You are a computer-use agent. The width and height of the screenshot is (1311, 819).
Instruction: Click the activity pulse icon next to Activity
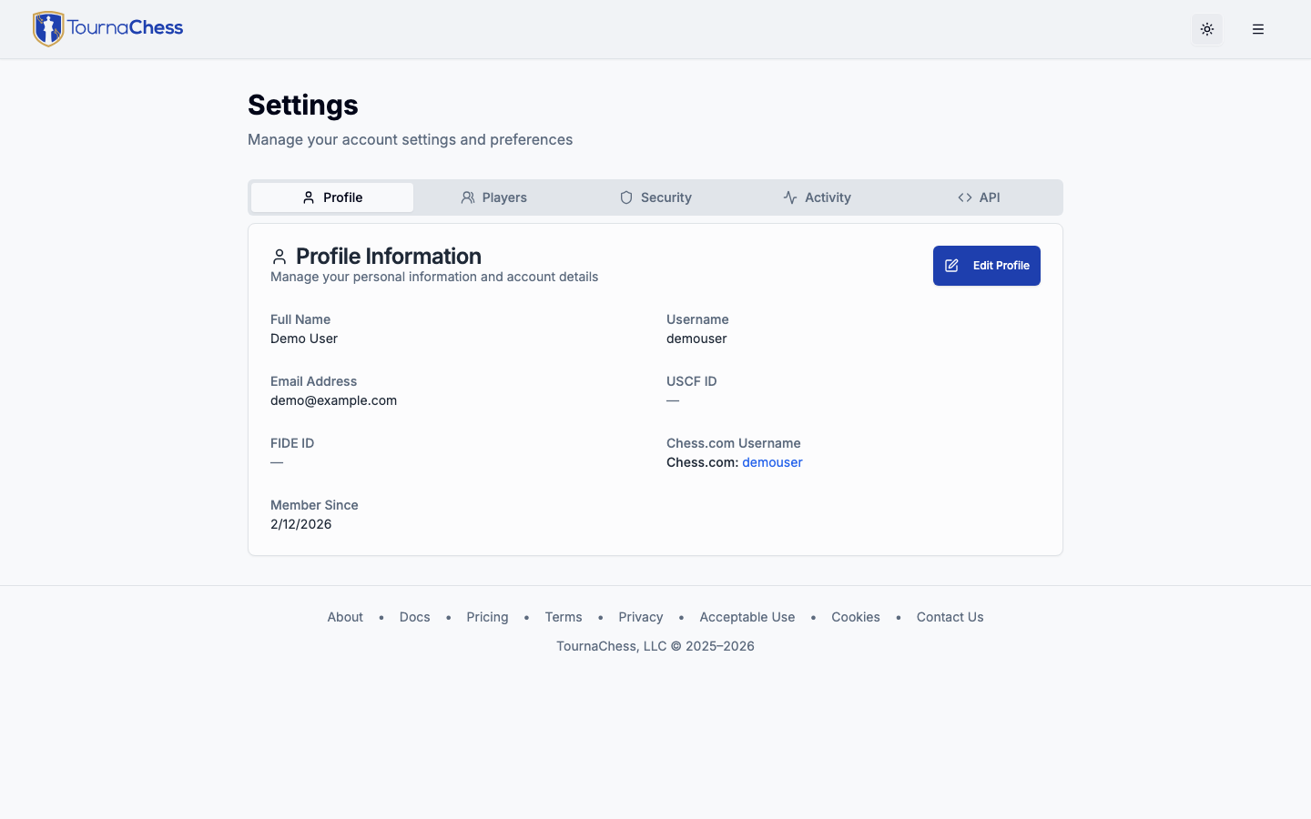pyautogui.click(x=788, y=197)
